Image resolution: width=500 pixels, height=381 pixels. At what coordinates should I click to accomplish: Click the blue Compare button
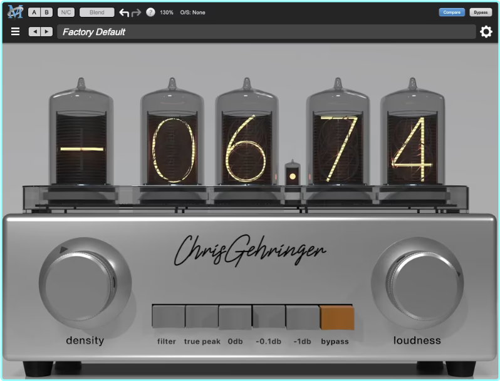pos(452,13)
